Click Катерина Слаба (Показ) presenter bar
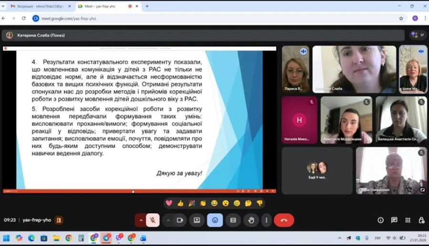The height and width of the screenshot is (246, 429). 203,35
